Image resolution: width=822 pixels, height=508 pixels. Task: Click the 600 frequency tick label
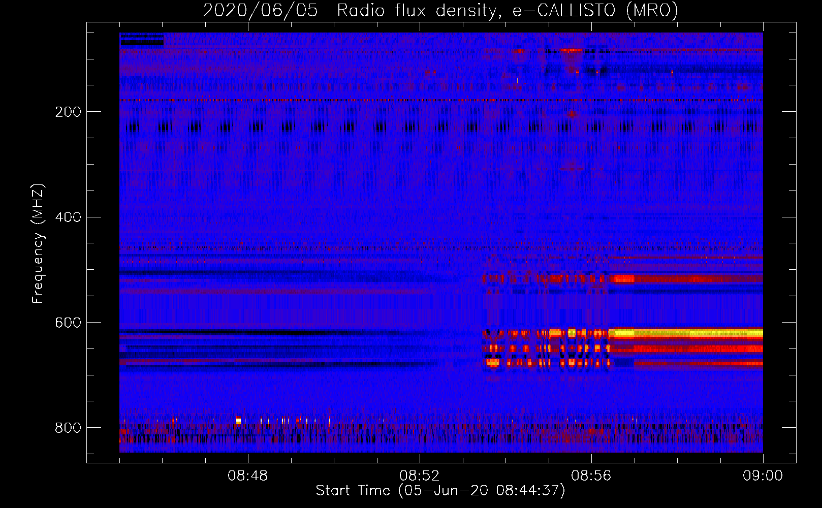pyautogui.click(x=68, y=323)
